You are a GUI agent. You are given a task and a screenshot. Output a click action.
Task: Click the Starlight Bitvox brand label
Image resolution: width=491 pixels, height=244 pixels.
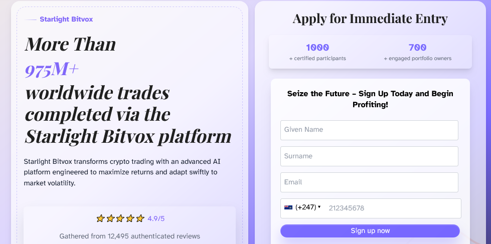click(x=66, y=20)
